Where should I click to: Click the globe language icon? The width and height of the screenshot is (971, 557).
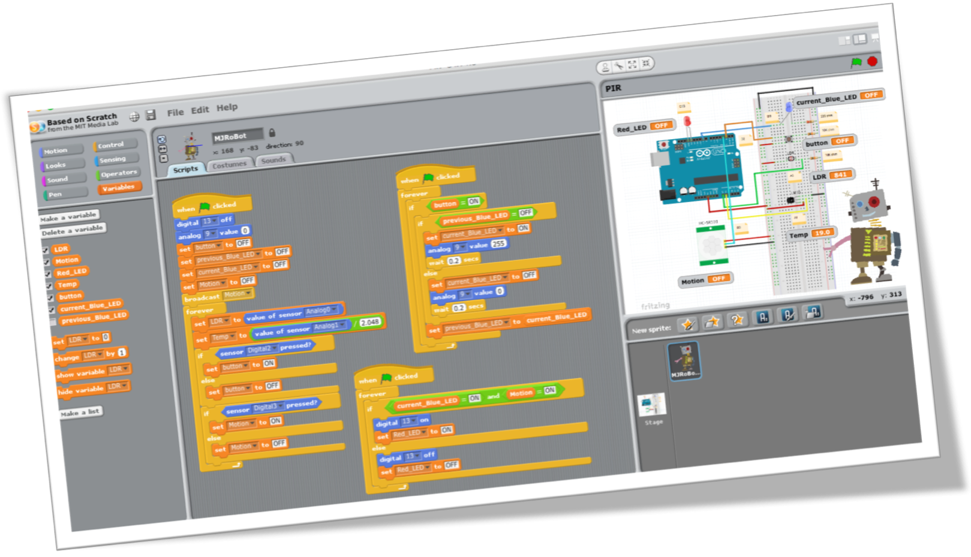[x=134, y=116]
